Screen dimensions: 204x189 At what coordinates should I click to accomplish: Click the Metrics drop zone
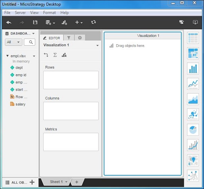click(71, 142)
